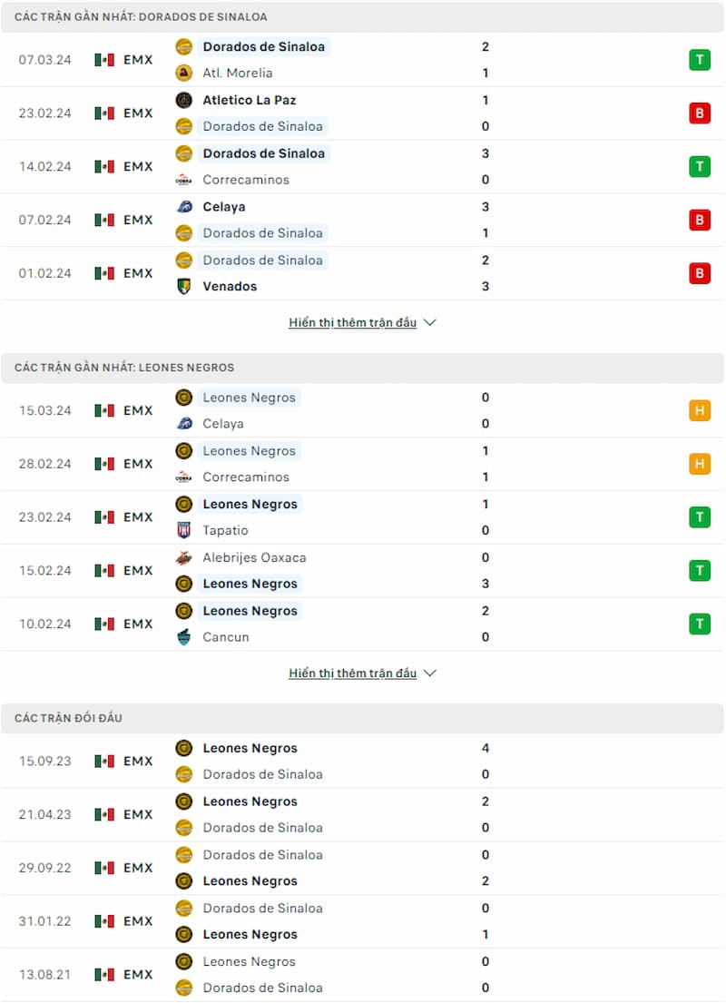Click EMX league label on 13.08.21 match
This screenshot has width=726, height=1003.
click(x=138, y=974)
